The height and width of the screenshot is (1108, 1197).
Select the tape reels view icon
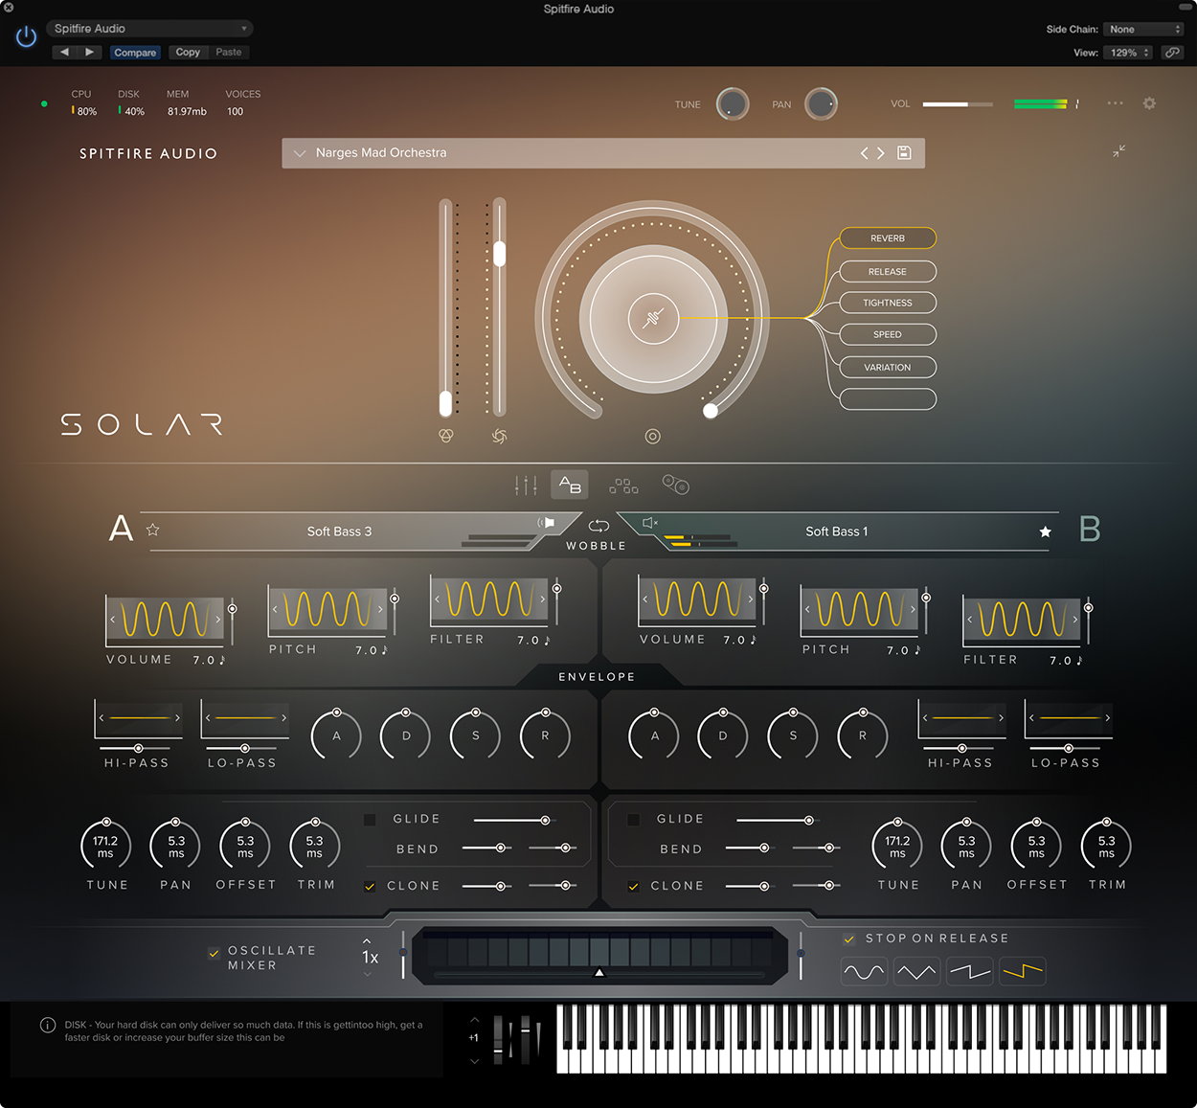pos(675,485)
